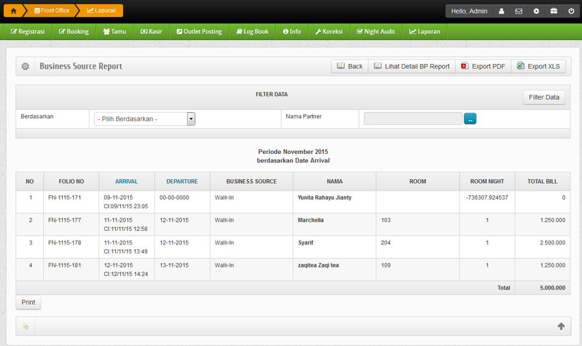582x346 pixels.
Task: Click the home icon in breadcrumb
Action: 14,10
